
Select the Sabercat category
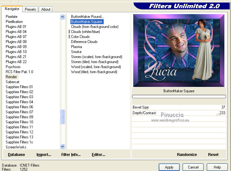point(13,82)
